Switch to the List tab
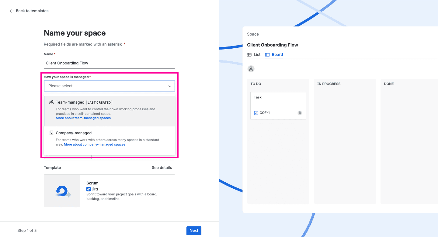The width and height of the screenshot is (438, 237). tap(257, 55)
